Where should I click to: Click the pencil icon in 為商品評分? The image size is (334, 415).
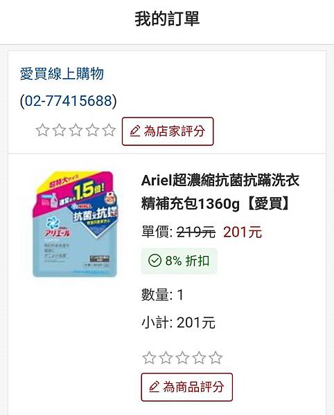point(154,387)
